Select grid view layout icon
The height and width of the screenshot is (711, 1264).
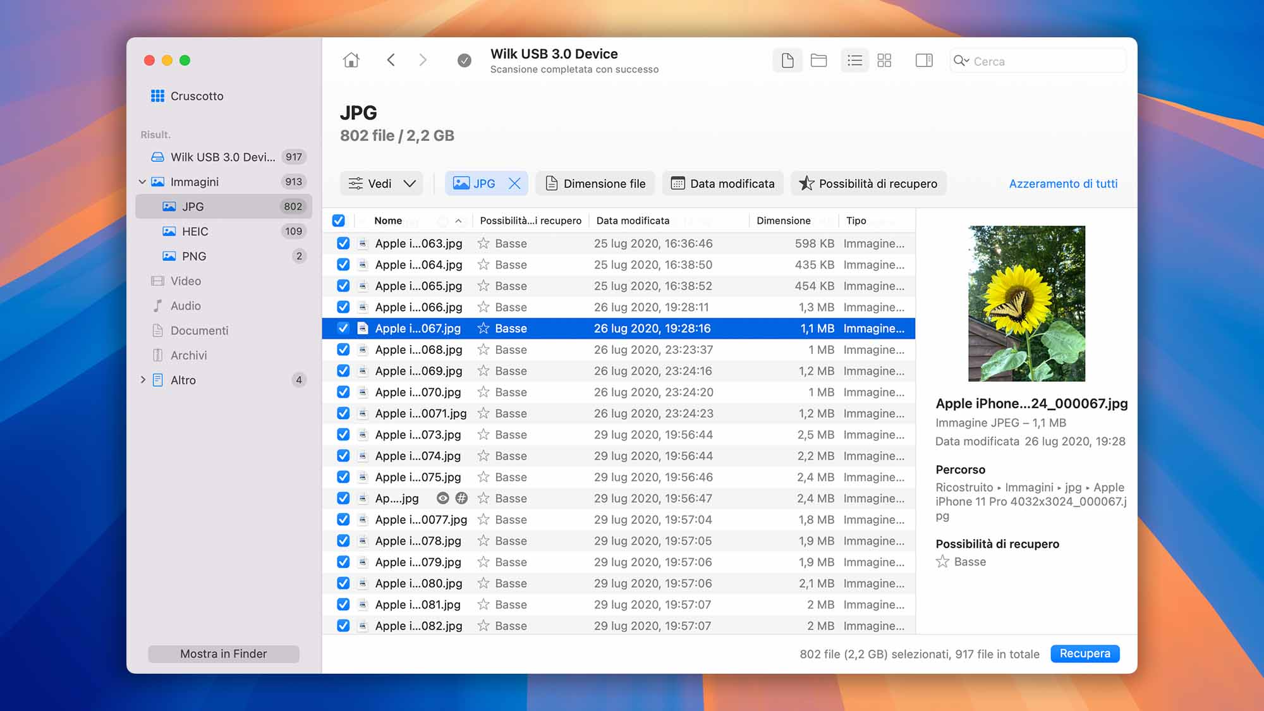pos(884,61)
